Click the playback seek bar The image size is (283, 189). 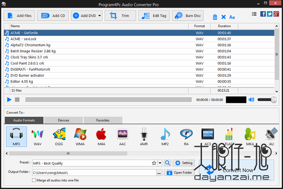109,100
